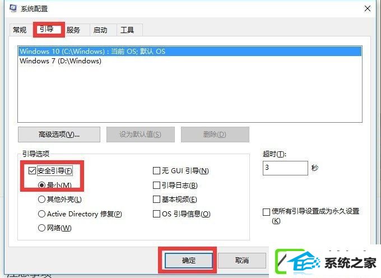Enable 无 GUI 引导 checkbox
The height and width of the screenshot is (278, 381).
(x=156, y=170)
